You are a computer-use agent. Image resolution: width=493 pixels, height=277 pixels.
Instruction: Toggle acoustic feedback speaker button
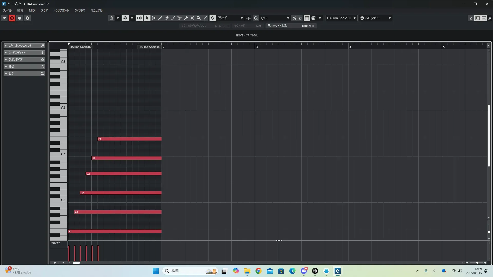click(x=139, y=18)
